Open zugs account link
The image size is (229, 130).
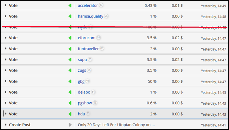[82, 70]
